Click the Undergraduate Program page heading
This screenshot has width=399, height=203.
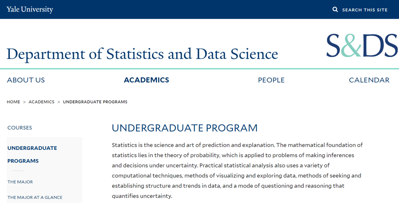coord(184,128)
